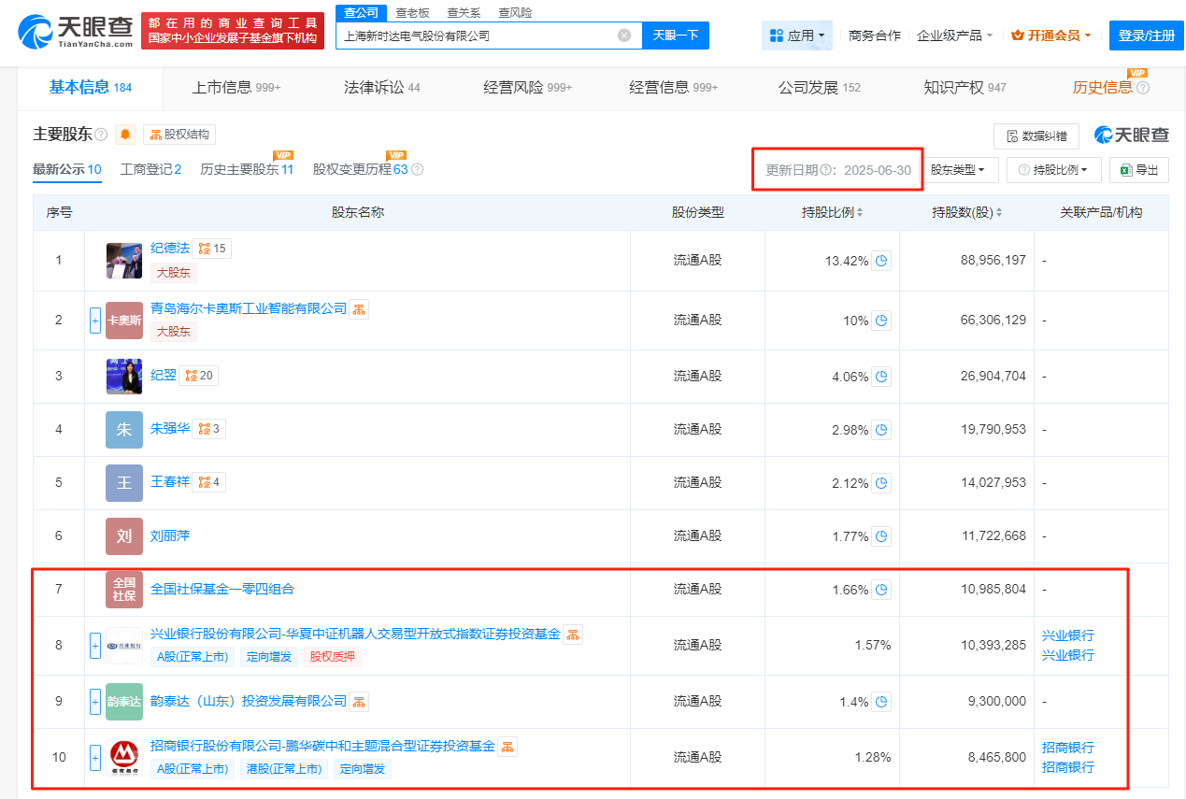Viewport: 1186px width, 799px height.
Task: Click the 招商银行 logo thumbnail in row 10
Action: pyautogui.click(x=124, y=758)
